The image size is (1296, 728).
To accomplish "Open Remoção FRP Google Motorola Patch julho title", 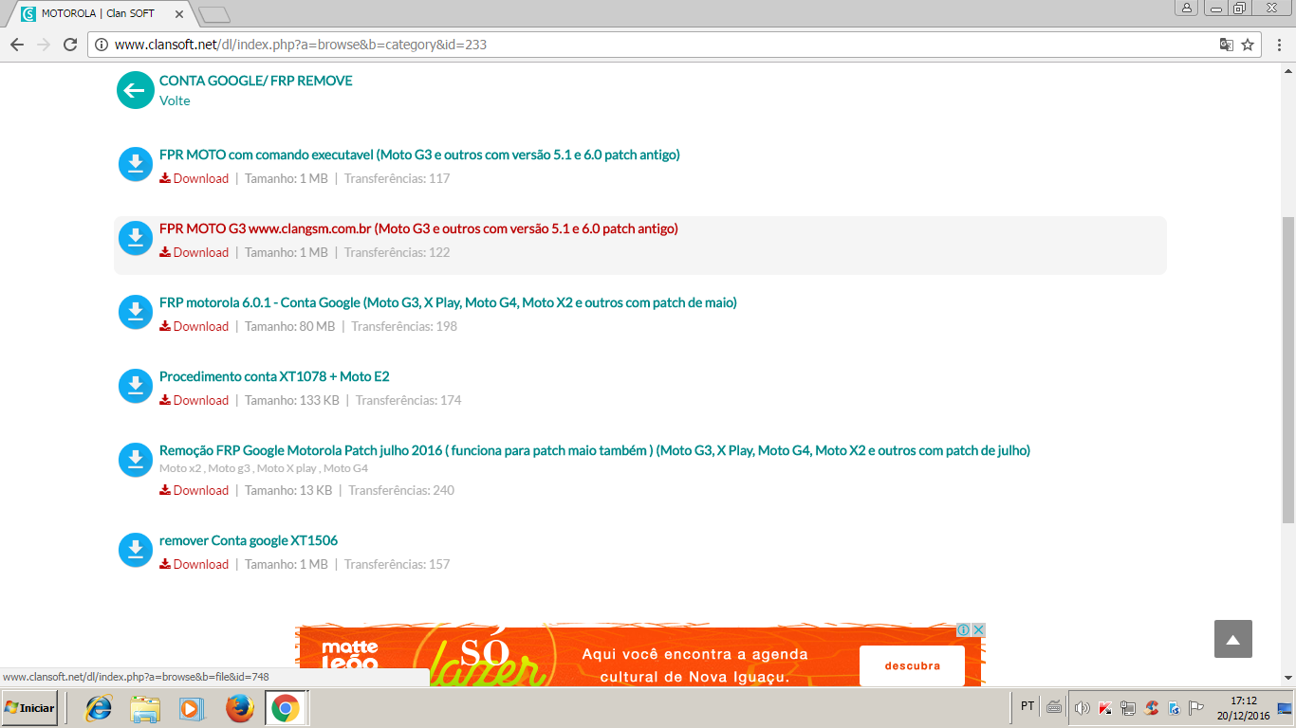I will click(x=595, y=450).
